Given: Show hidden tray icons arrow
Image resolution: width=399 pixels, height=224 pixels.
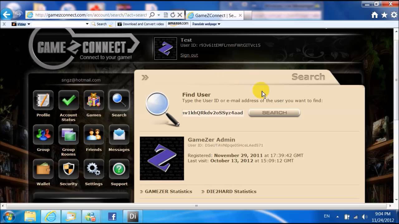Looking at the screenshot, I should click(x=337, y=217).
